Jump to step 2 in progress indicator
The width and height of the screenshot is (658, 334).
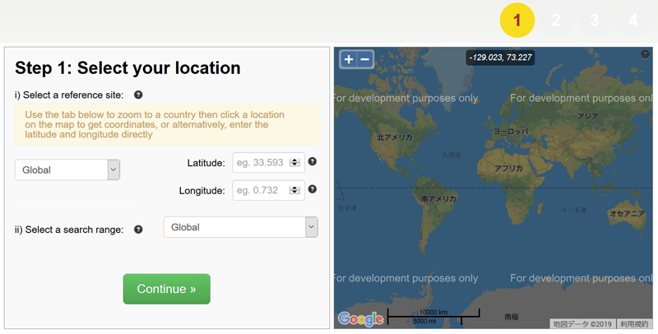tap(556, 21)
